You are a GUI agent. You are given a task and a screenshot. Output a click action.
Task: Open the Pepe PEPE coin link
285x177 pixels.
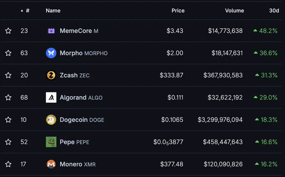click(x=74, y=142)
